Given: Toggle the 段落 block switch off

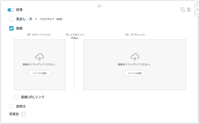Looking at the screenshot, I should (x=10, y=10).
